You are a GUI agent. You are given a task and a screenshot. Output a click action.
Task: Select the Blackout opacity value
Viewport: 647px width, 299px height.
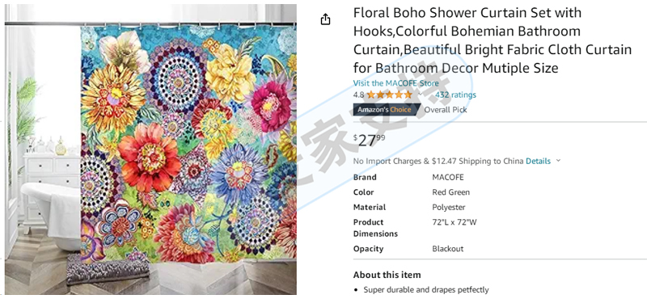[x=448, y=249]
